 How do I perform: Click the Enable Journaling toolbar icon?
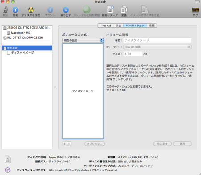click(x=86, y=9)
